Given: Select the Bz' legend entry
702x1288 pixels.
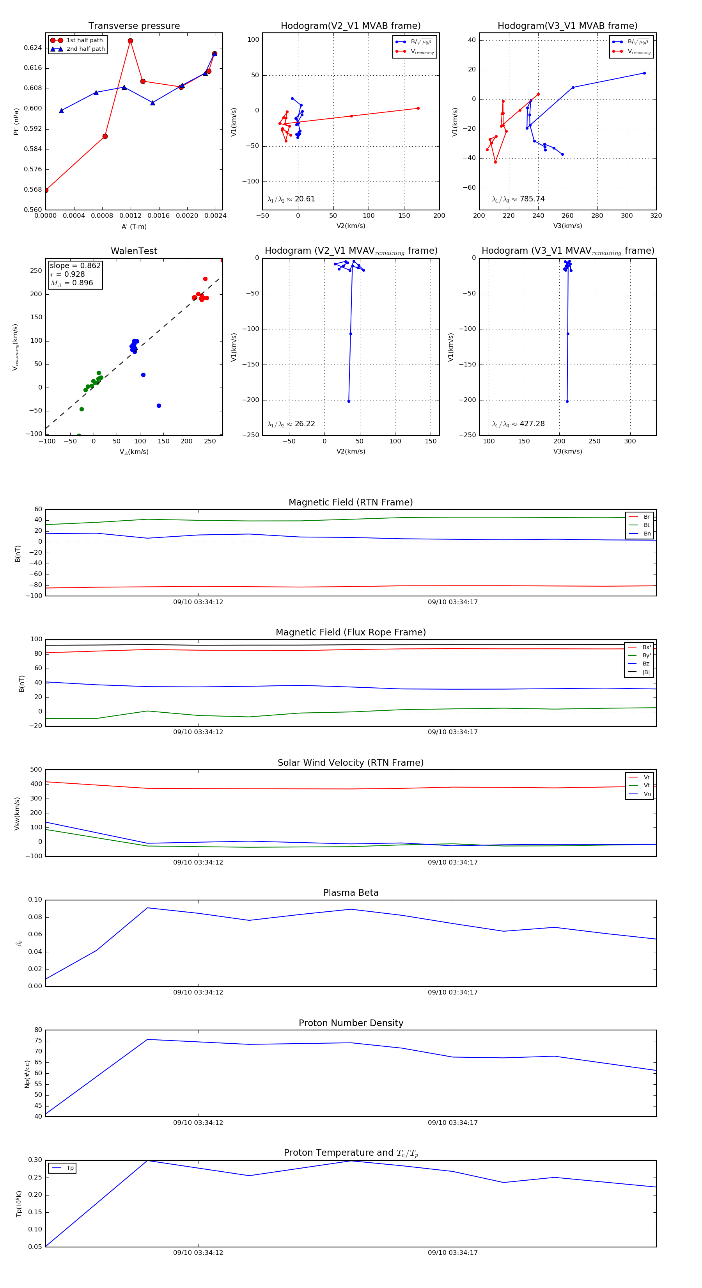Looking at the screenshot, I should point(639,664).
